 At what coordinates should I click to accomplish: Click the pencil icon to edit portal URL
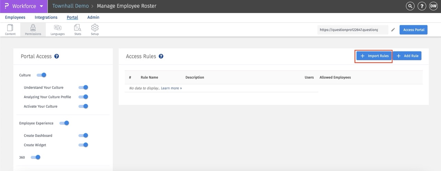pos(393,30)
